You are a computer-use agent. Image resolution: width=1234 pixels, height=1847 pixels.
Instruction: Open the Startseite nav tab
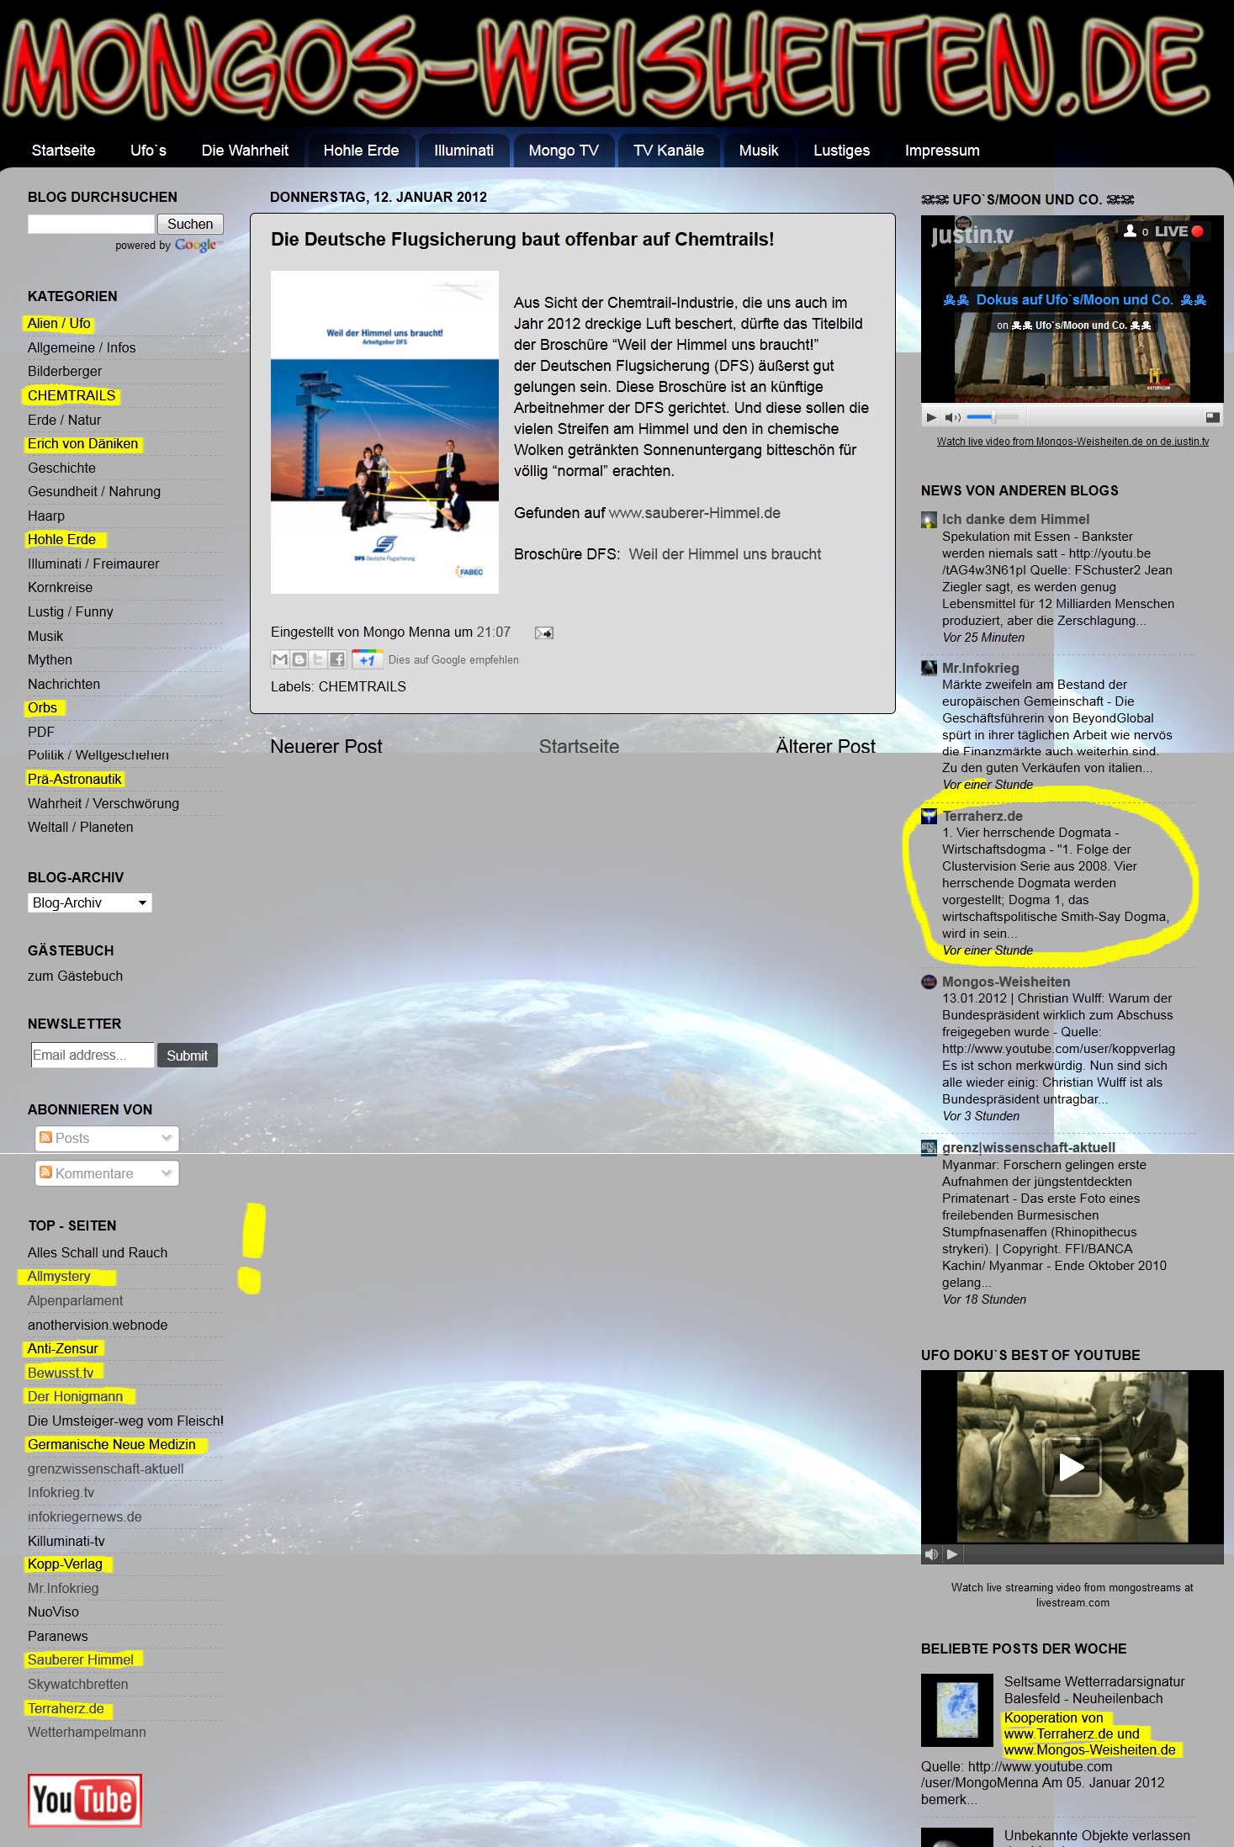pyautogui.click(x=63, y=151)
